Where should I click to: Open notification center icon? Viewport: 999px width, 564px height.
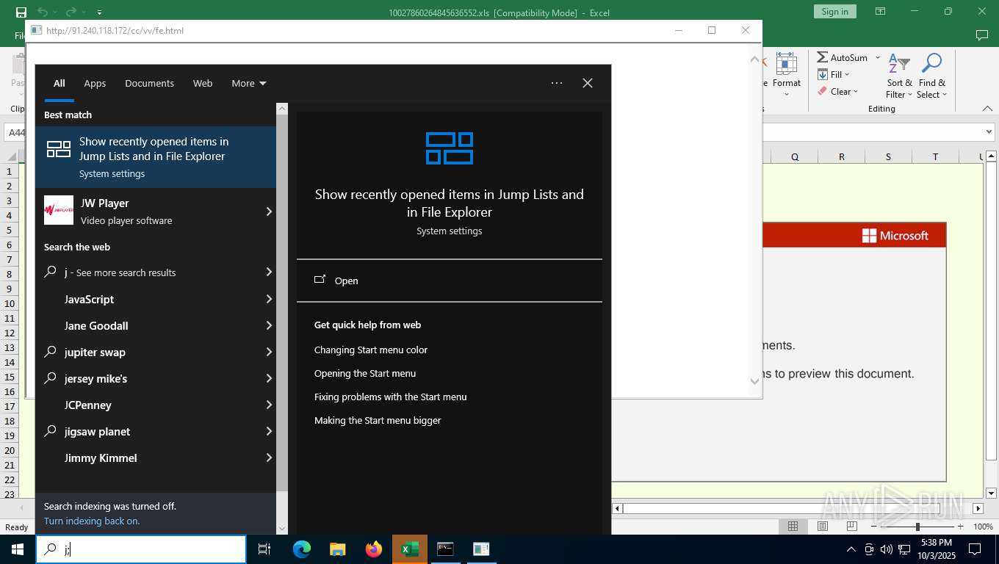pos(975,549)
